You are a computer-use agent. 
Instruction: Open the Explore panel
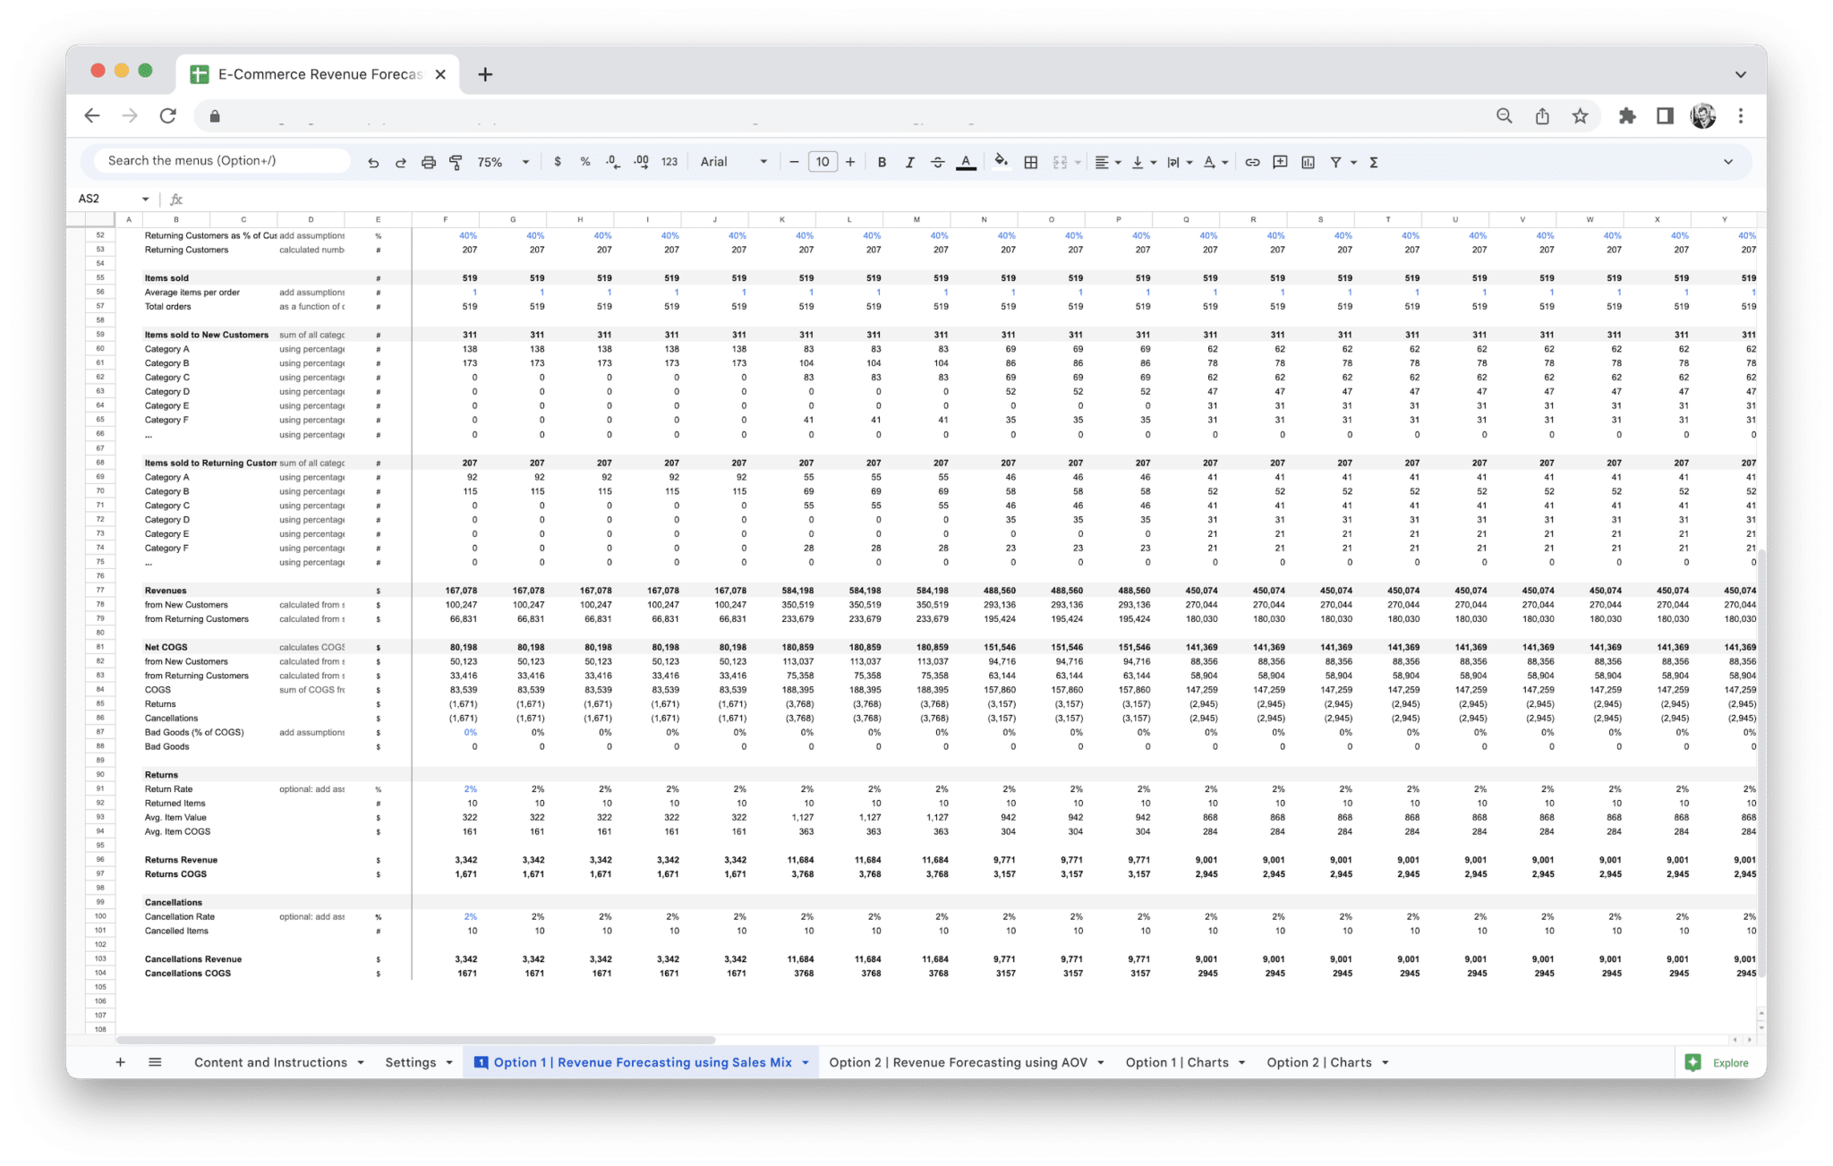point(1716,1062)
